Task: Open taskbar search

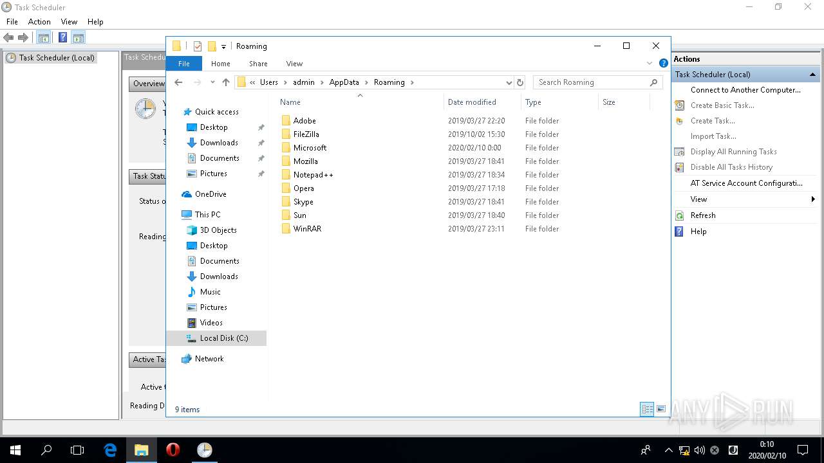Action: point(46,450)
